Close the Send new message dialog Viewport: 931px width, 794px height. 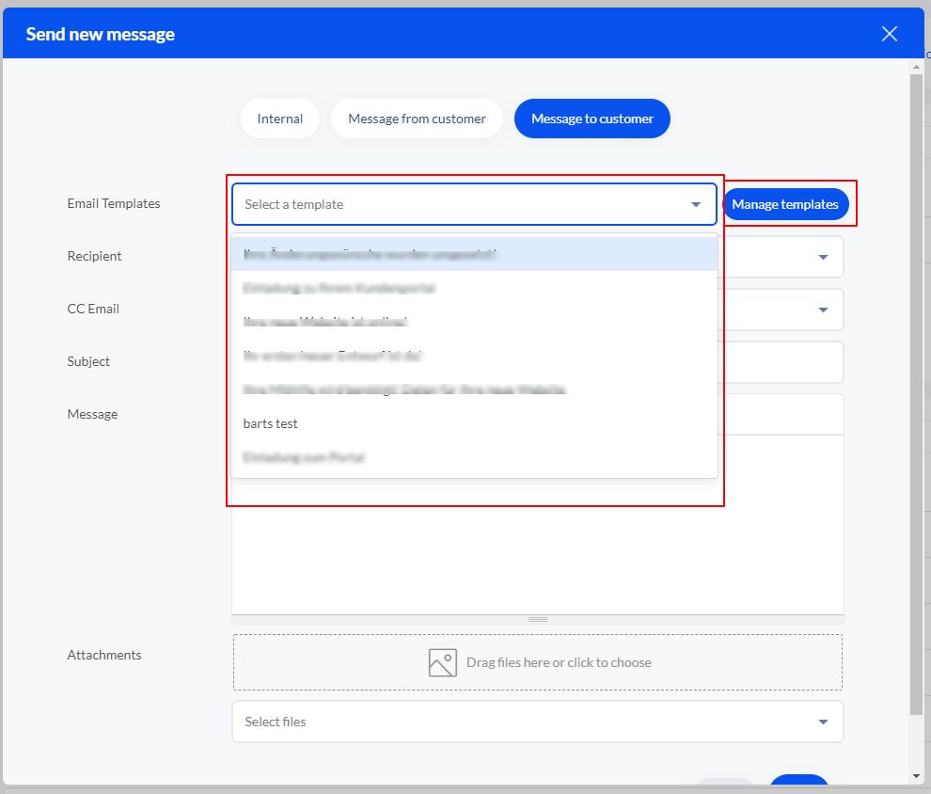point(889,34)
